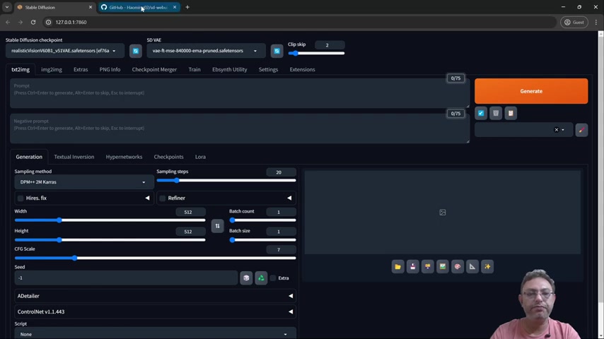Refresh the SD VAE list
604x339 pixels.
pos(277,51)
